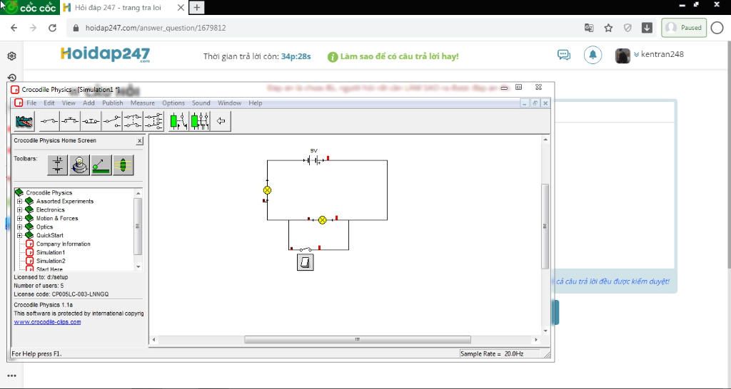The height and width of the screenshot is (389, 731).
Task: Select the DPDT double-throw switch component
Action: (x=154, y=122)
